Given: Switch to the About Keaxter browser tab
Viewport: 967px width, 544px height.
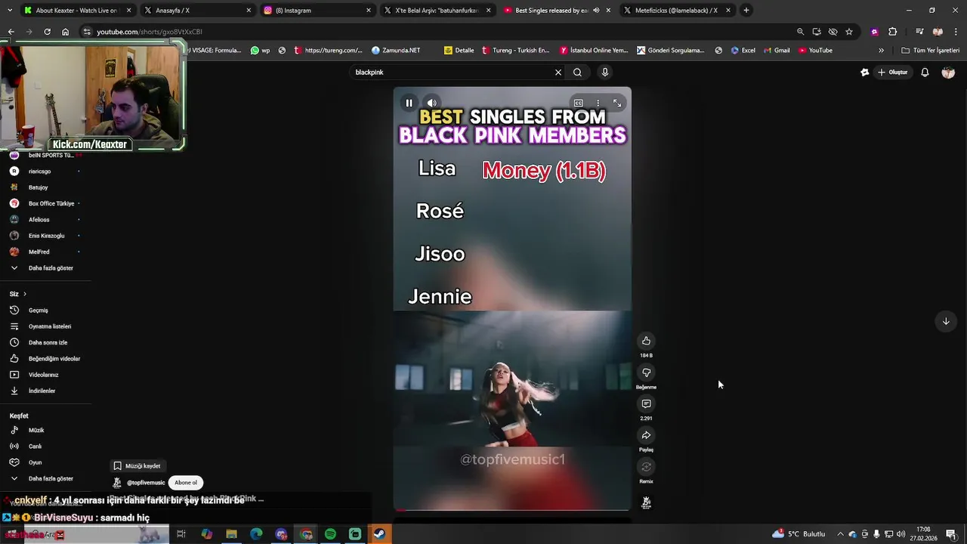Looking at the screenshot, I should click(77, 11).
